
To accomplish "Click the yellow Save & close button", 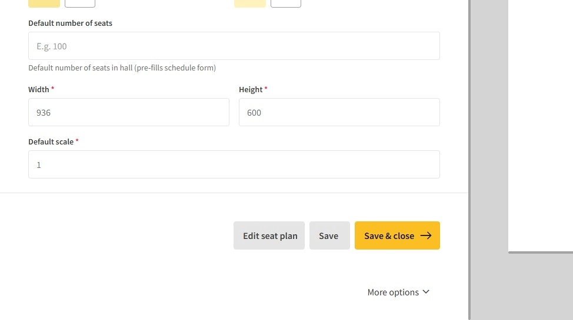I will pyautogui.click(x=397, y=235).
